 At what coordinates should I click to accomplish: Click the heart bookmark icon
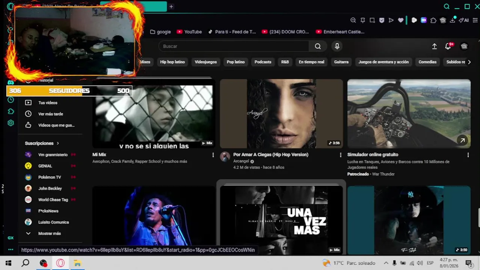point(401,20)
